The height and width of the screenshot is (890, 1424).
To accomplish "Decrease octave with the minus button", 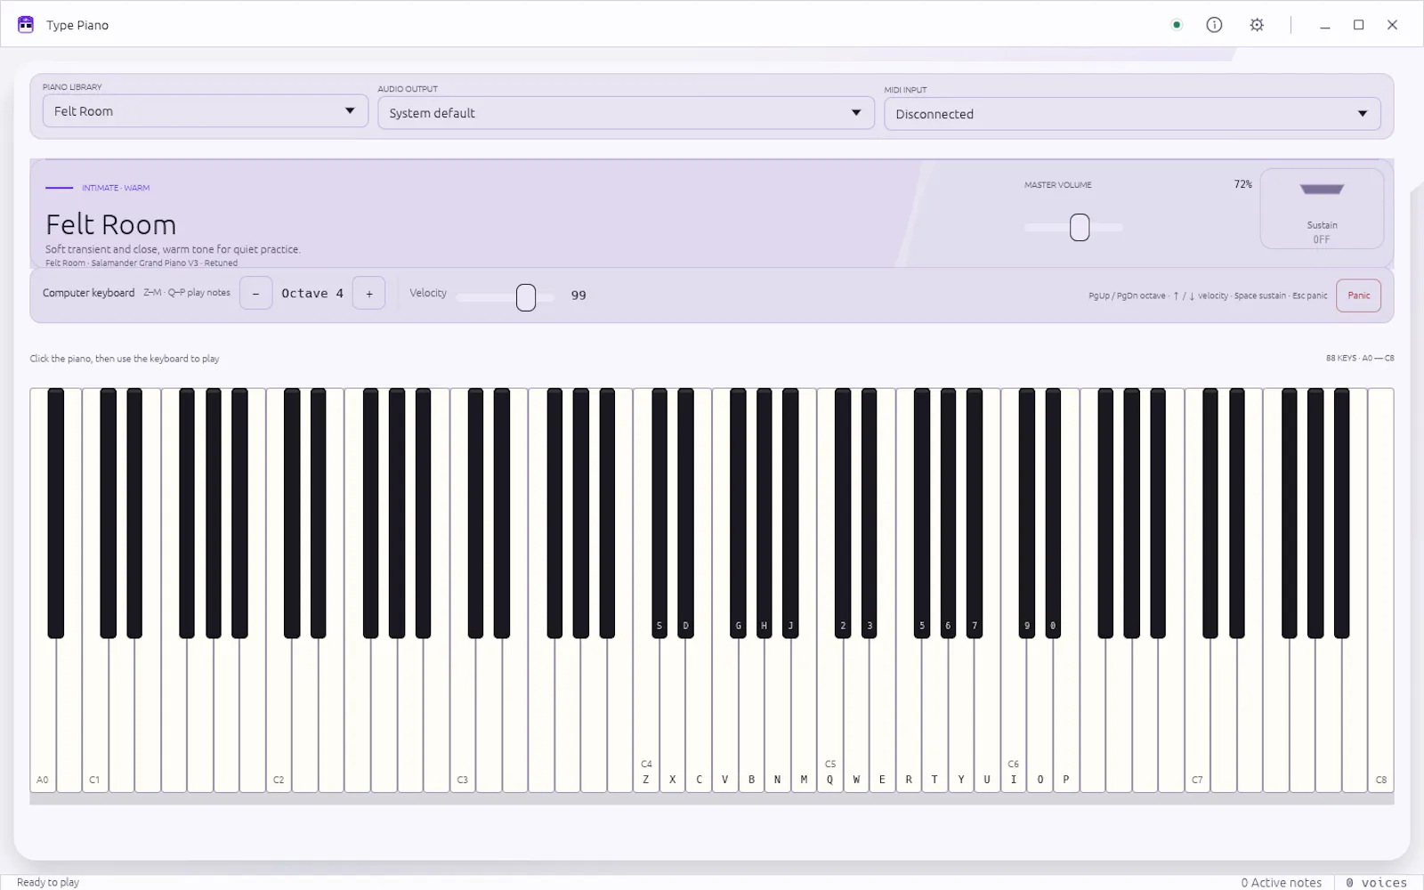I will click(x=255, y=293).
